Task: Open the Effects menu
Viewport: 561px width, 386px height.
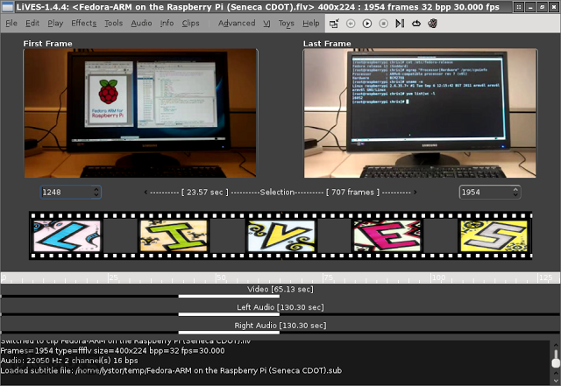Action: point(84,24)
